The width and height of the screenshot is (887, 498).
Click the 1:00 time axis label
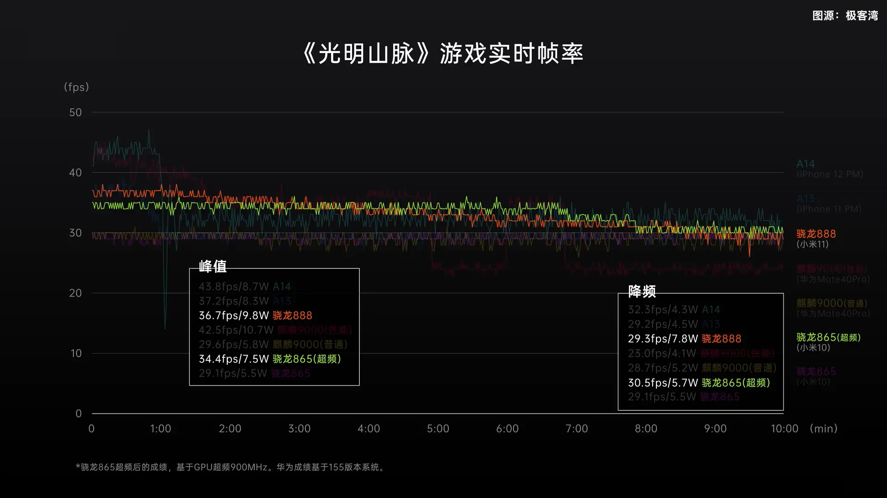(160, 428)
